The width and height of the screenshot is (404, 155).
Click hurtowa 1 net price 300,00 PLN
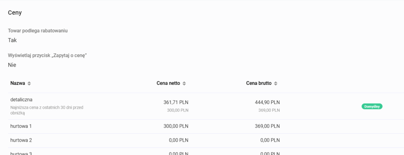176,126
